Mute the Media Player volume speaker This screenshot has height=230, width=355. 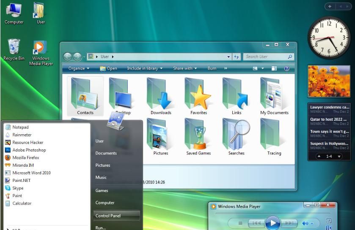coord(305,223)
